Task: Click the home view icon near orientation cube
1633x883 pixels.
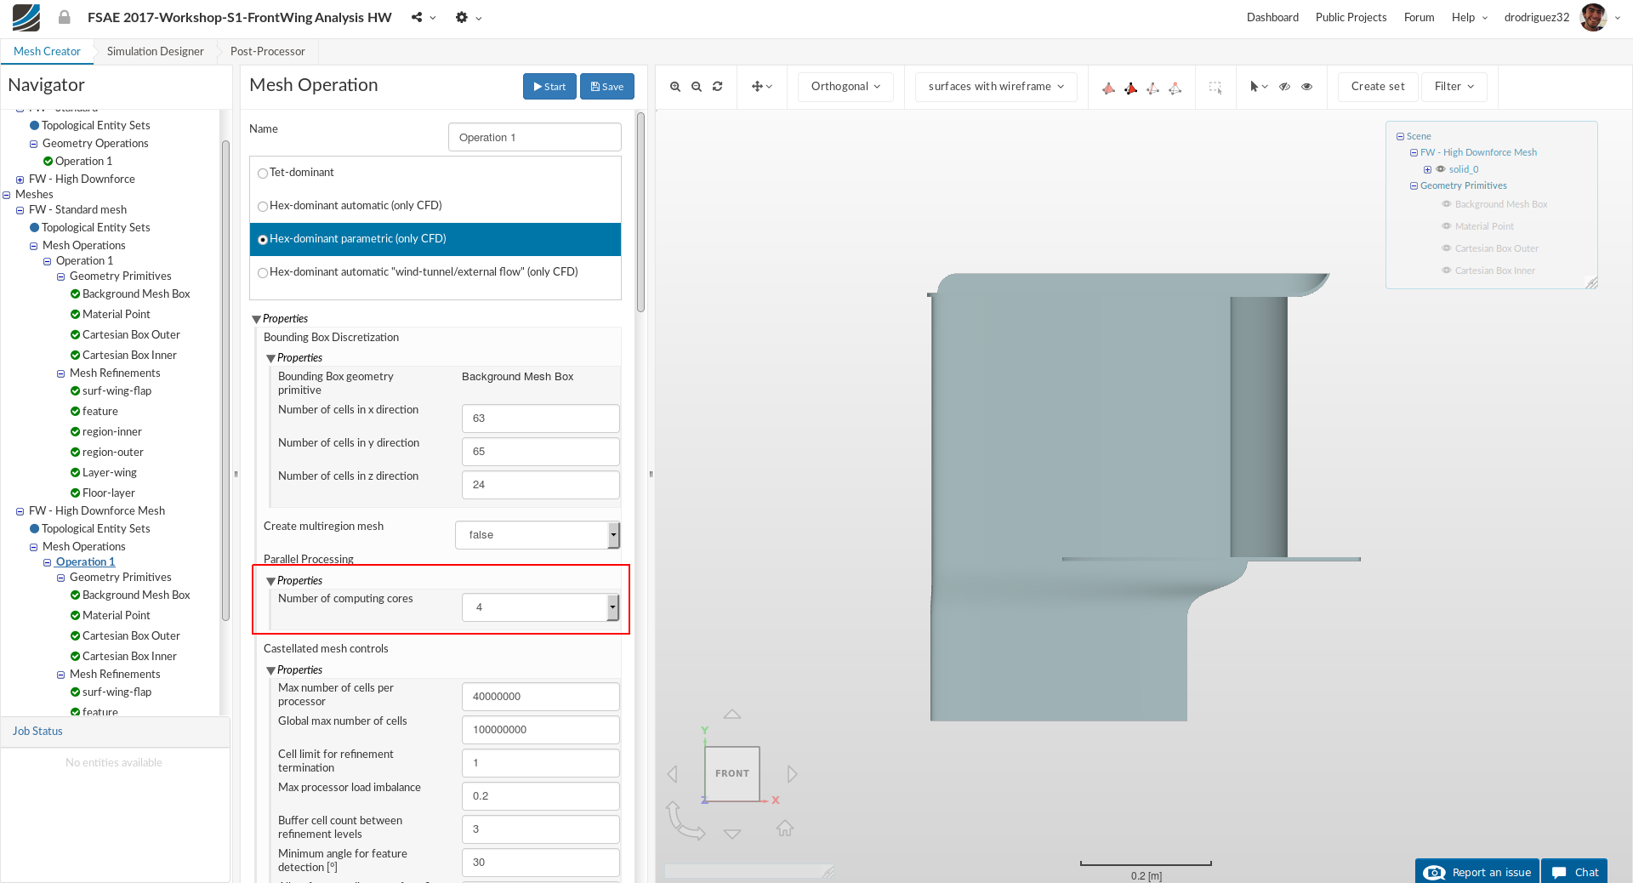Action: 784,828
